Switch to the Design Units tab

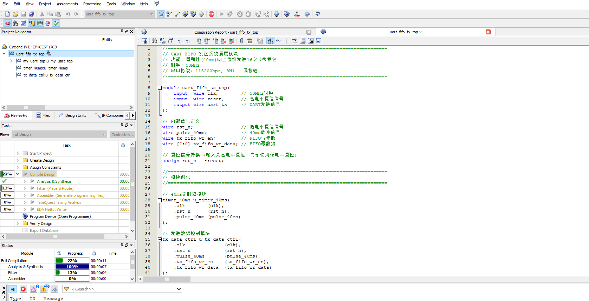pos(73,115)
